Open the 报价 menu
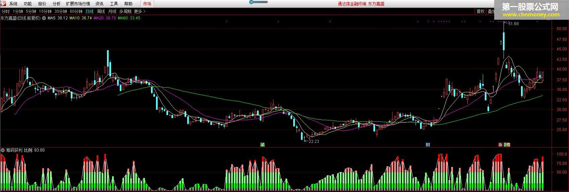 pyautogui.click(x=42, y=4)
